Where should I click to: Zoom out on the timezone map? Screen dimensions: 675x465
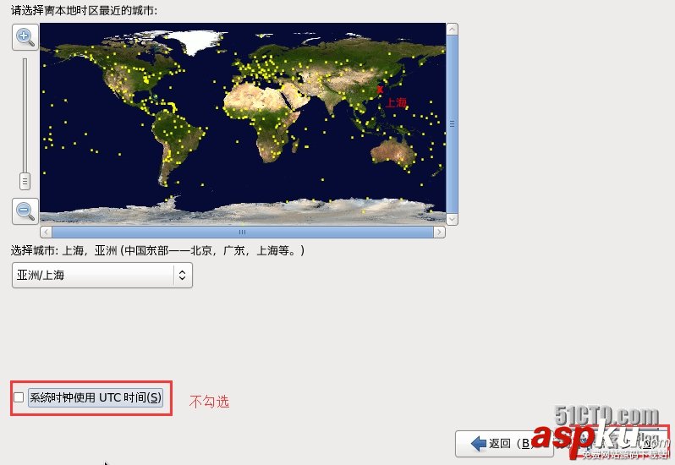tap(25, 211)
